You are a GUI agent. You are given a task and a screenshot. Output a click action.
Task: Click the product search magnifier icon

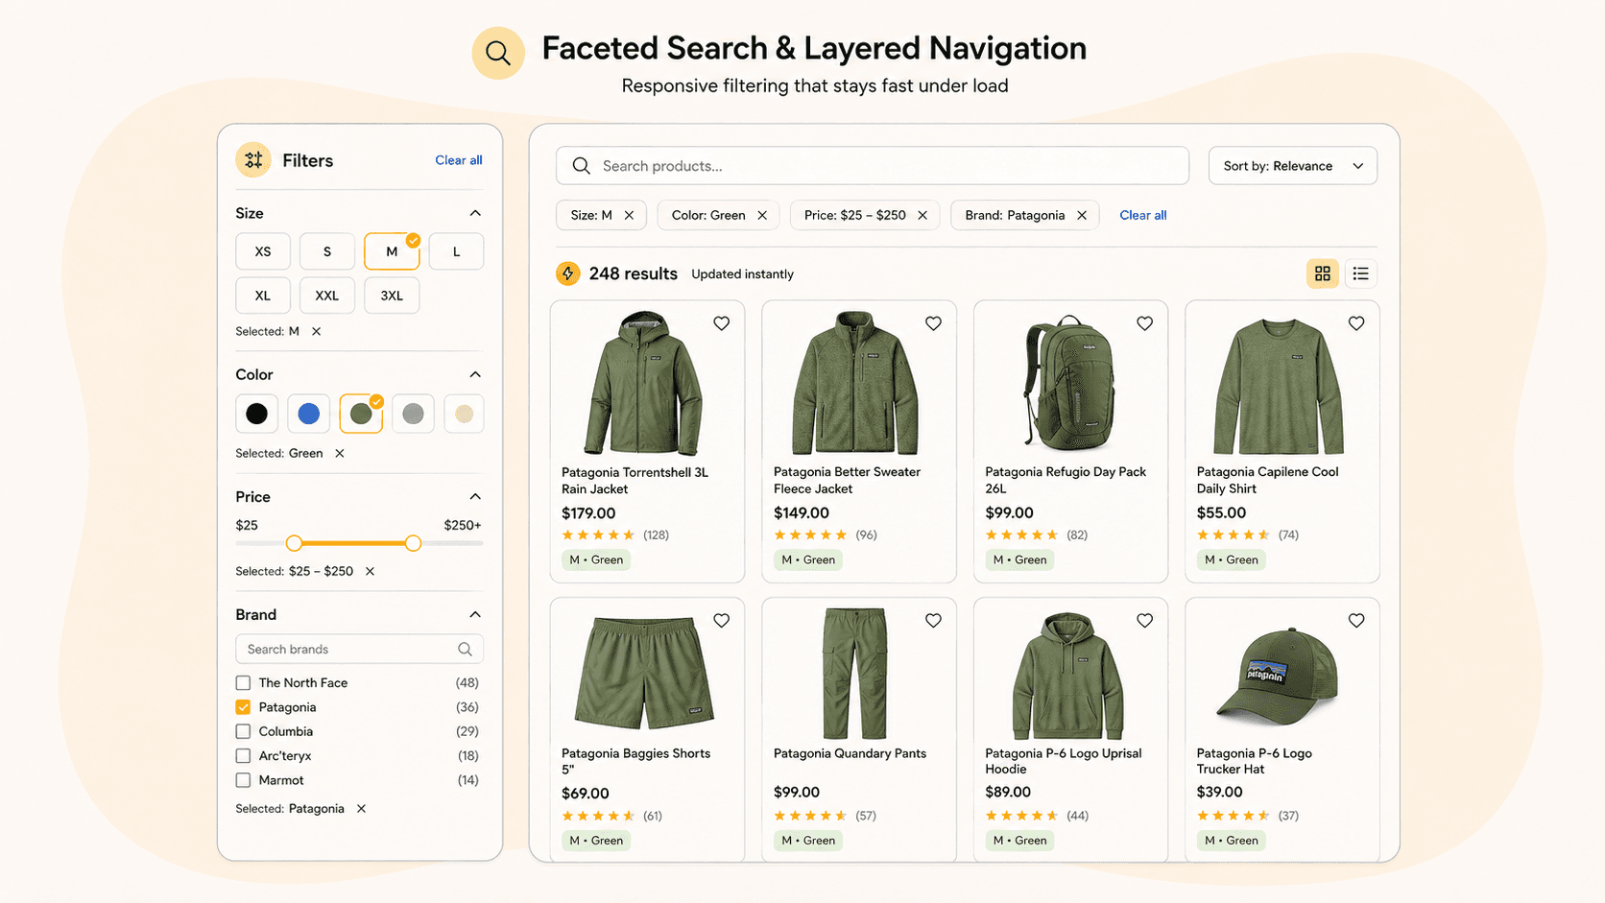coord(581,166)
